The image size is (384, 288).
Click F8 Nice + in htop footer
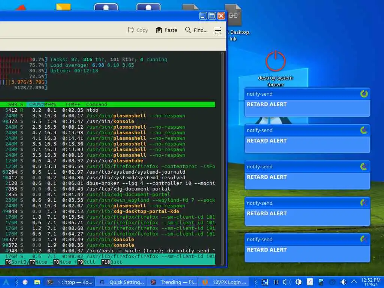click(x=65, y=262)
